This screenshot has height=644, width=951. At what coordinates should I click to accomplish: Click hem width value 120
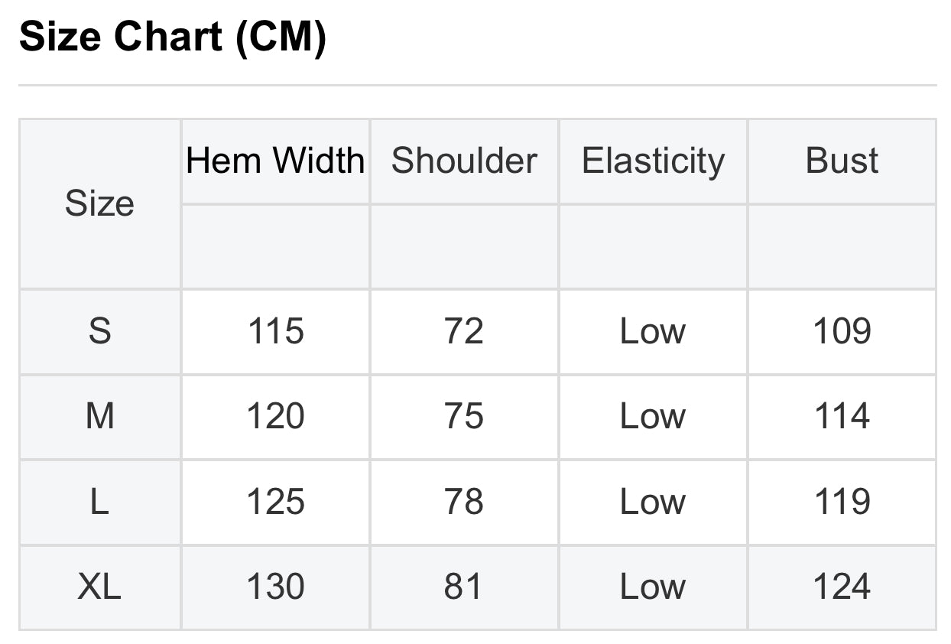pyautogui.click(x=275, y=417)
